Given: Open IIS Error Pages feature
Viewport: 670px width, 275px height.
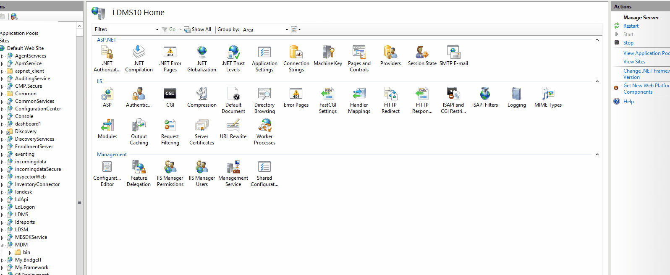Looking at the screenshot, I should click(296, 97).
